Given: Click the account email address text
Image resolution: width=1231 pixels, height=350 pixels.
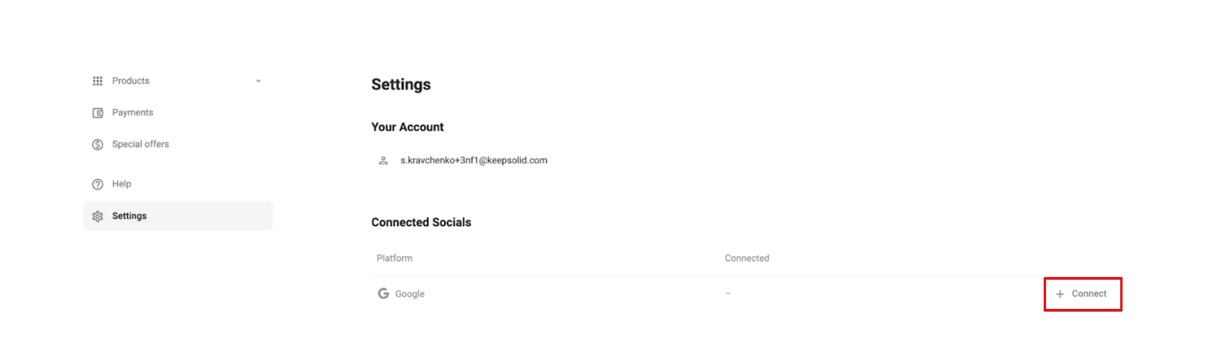Looking at the screenshot, I should [x=474, y=160].
